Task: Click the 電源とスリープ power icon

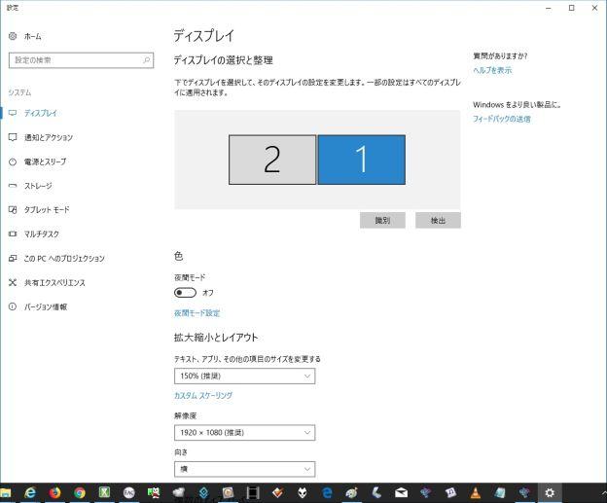Action: 13,162
